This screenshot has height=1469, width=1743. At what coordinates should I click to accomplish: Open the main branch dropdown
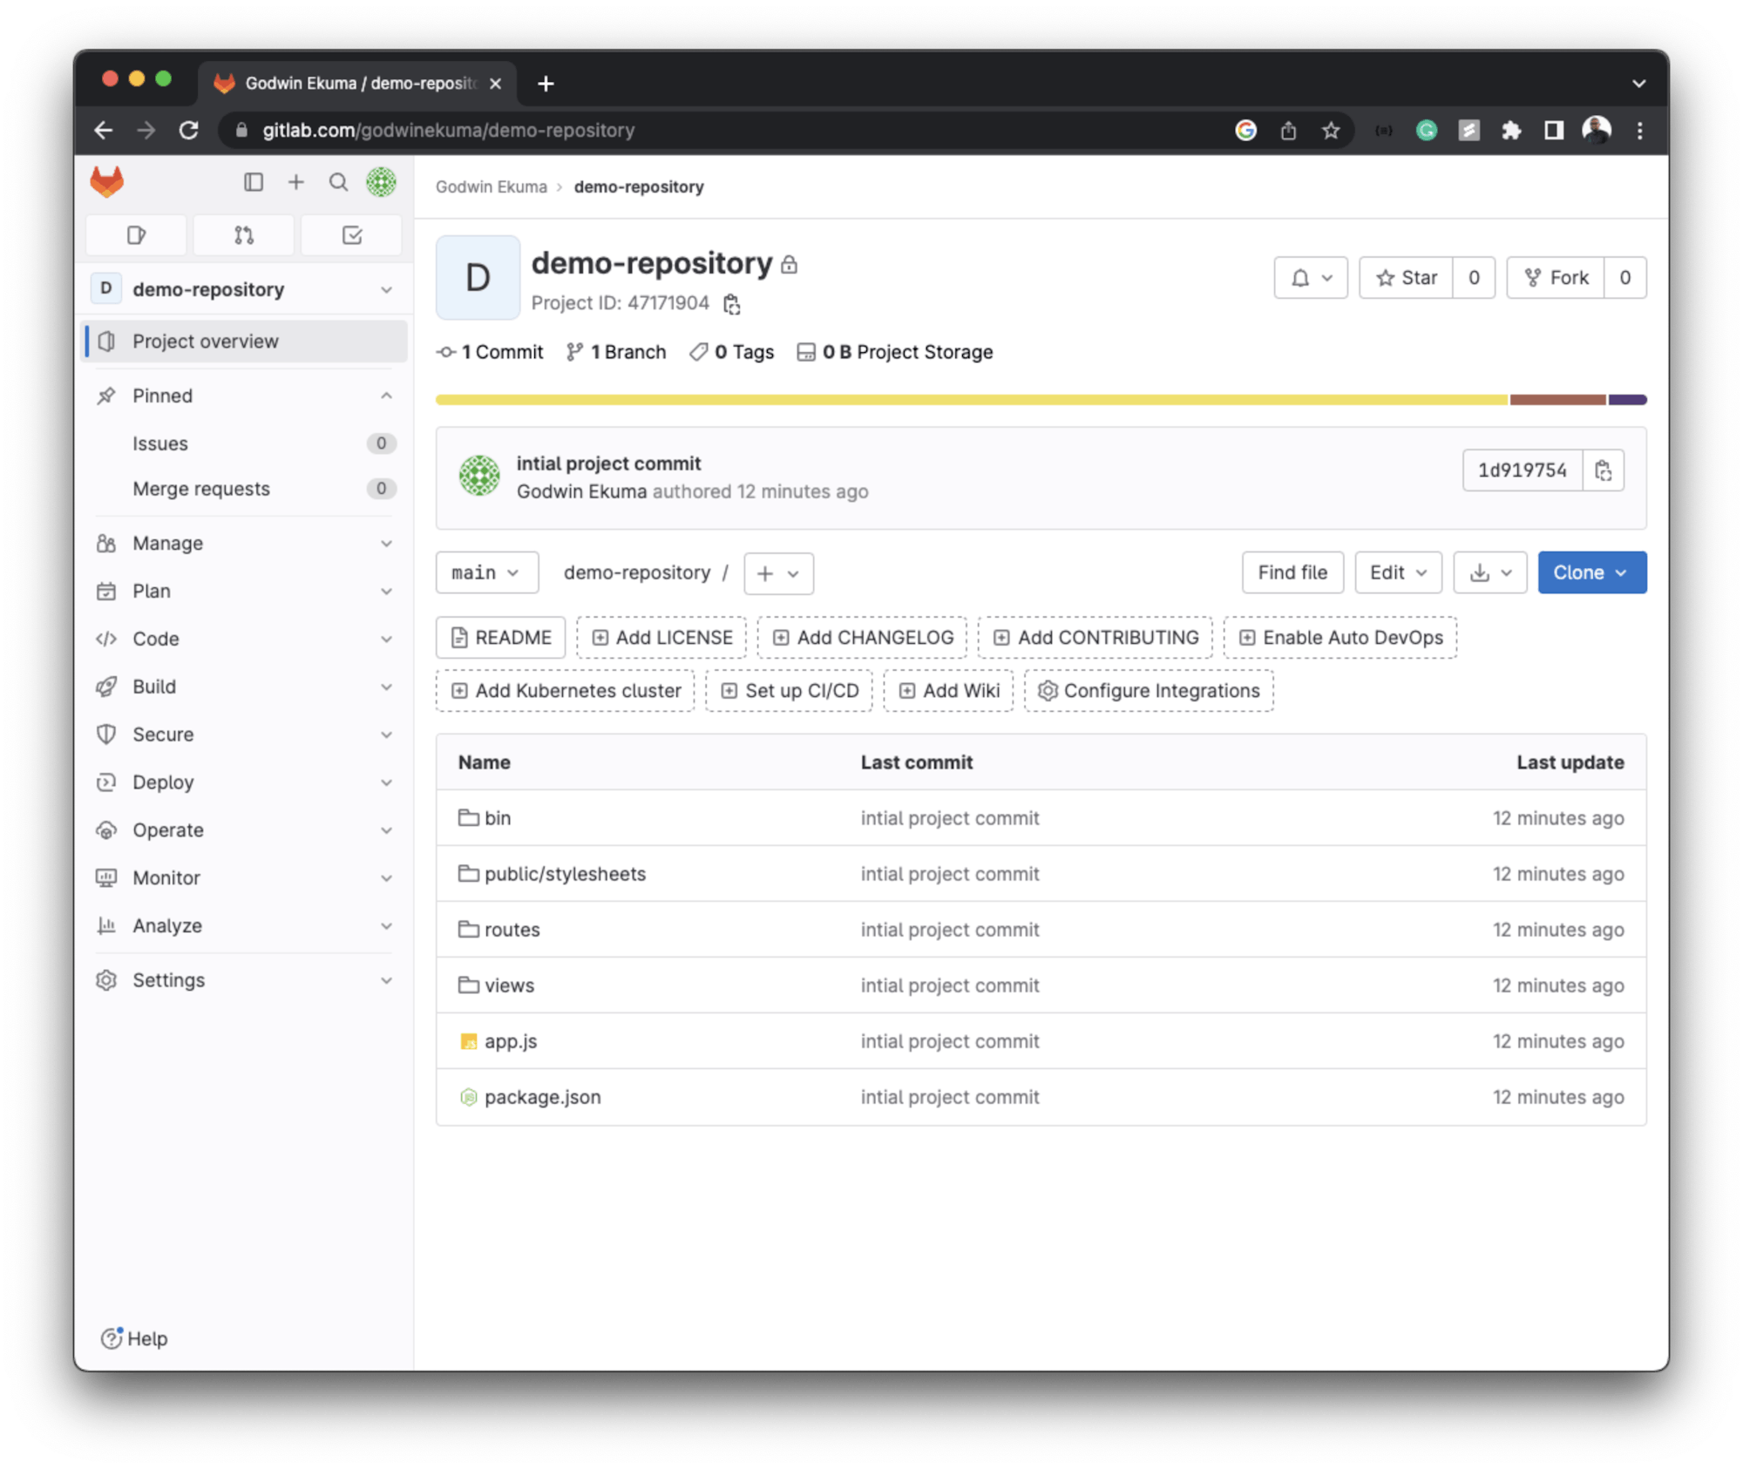pyautogui.click(x=486, y=572)
